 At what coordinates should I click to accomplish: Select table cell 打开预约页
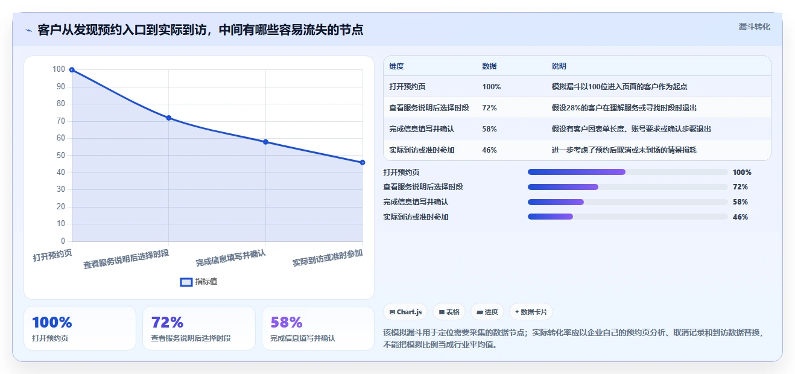tap(407, 87)
